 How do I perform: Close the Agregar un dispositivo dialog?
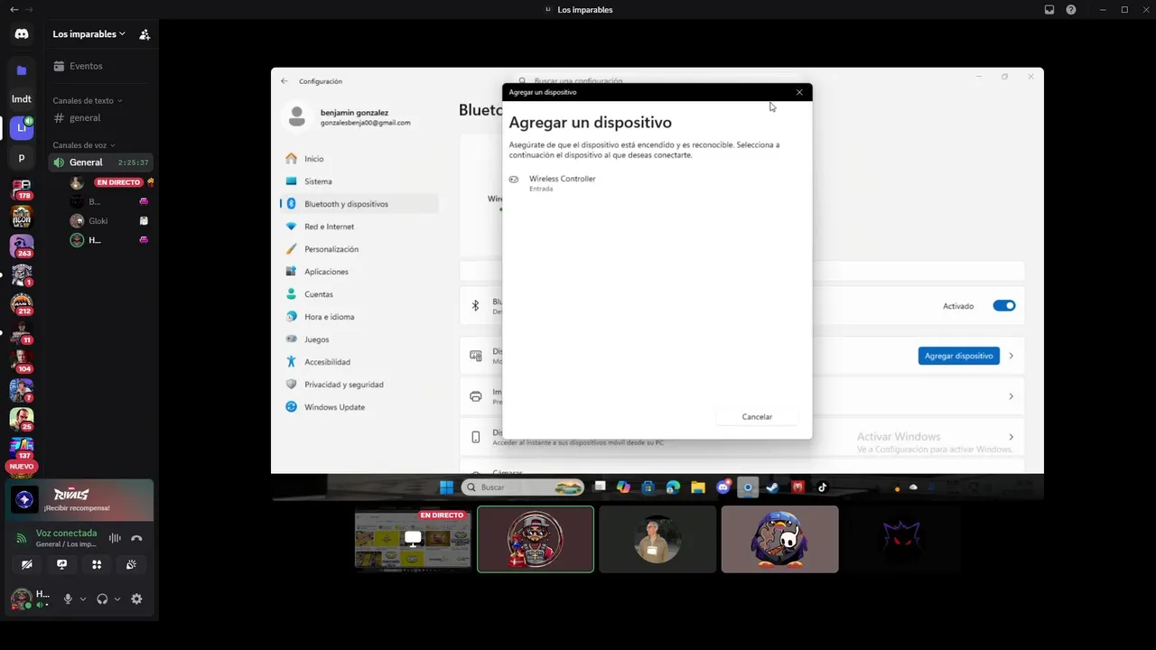pos(799,92)
